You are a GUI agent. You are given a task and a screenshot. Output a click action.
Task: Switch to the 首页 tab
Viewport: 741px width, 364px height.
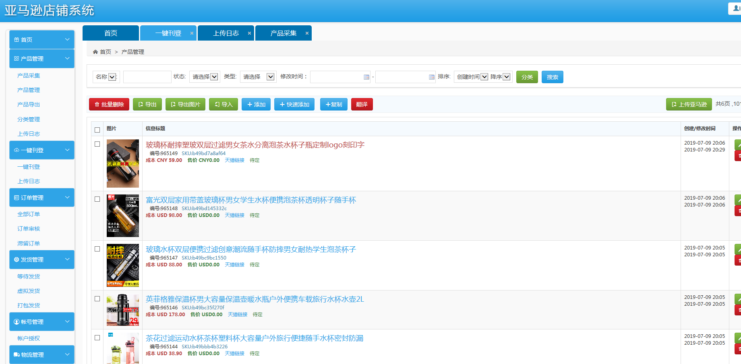(x=111, y=33)
